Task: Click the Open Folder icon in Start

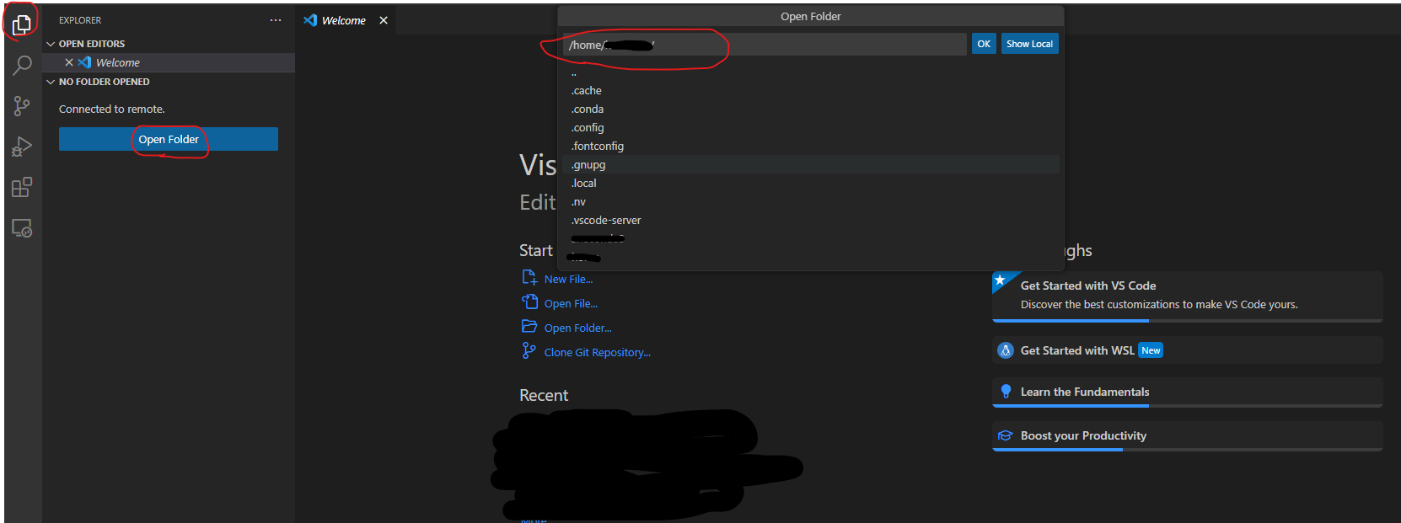Action: pos(529,326)
